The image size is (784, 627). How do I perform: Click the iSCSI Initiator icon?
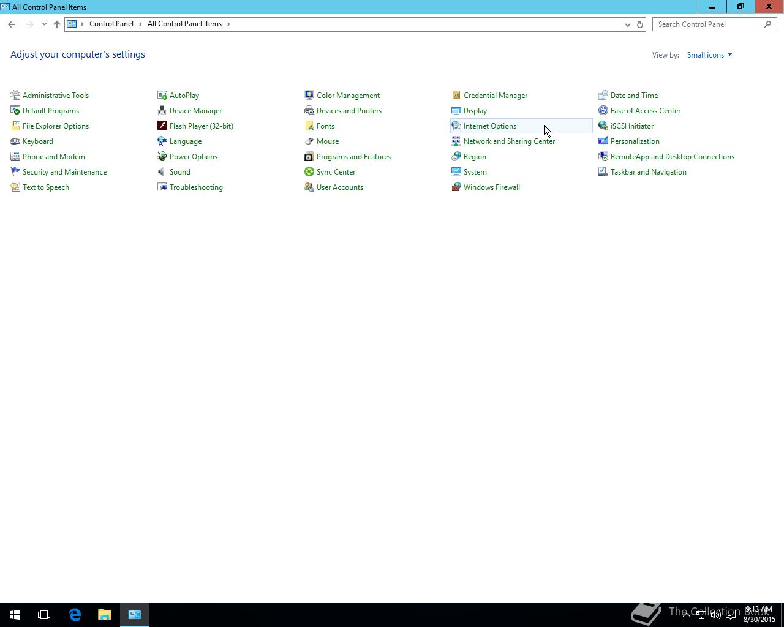[603, 126]
